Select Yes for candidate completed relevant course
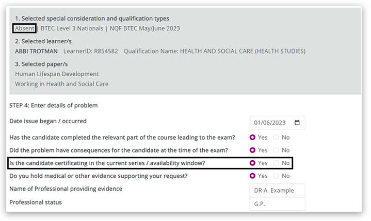371x221 pixels. pos(253,138)
